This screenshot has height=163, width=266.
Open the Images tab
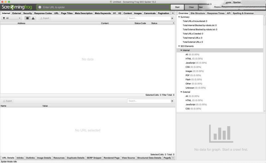click(138, 13)
